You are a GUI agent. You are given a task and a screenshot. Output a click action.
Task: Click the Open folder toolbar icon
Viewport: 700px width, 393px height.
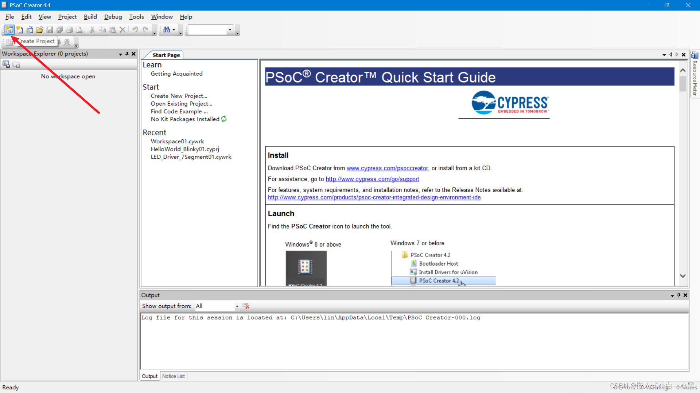pyautogui.click(x=39, y=30)
